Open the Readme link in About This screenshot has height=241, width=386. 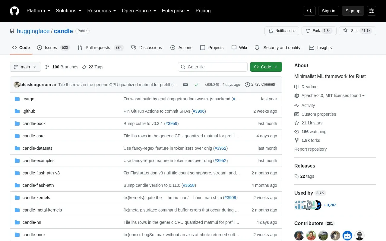306,87
